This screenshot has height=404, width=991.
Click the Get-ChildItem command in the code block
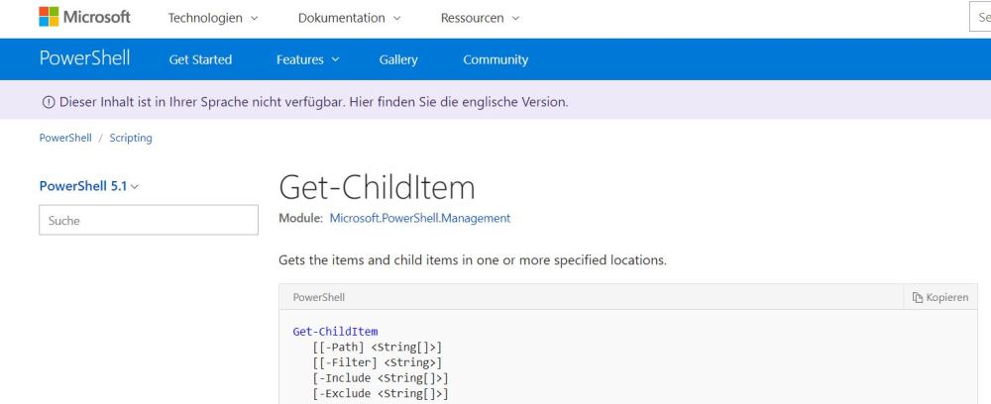(335, 331)
